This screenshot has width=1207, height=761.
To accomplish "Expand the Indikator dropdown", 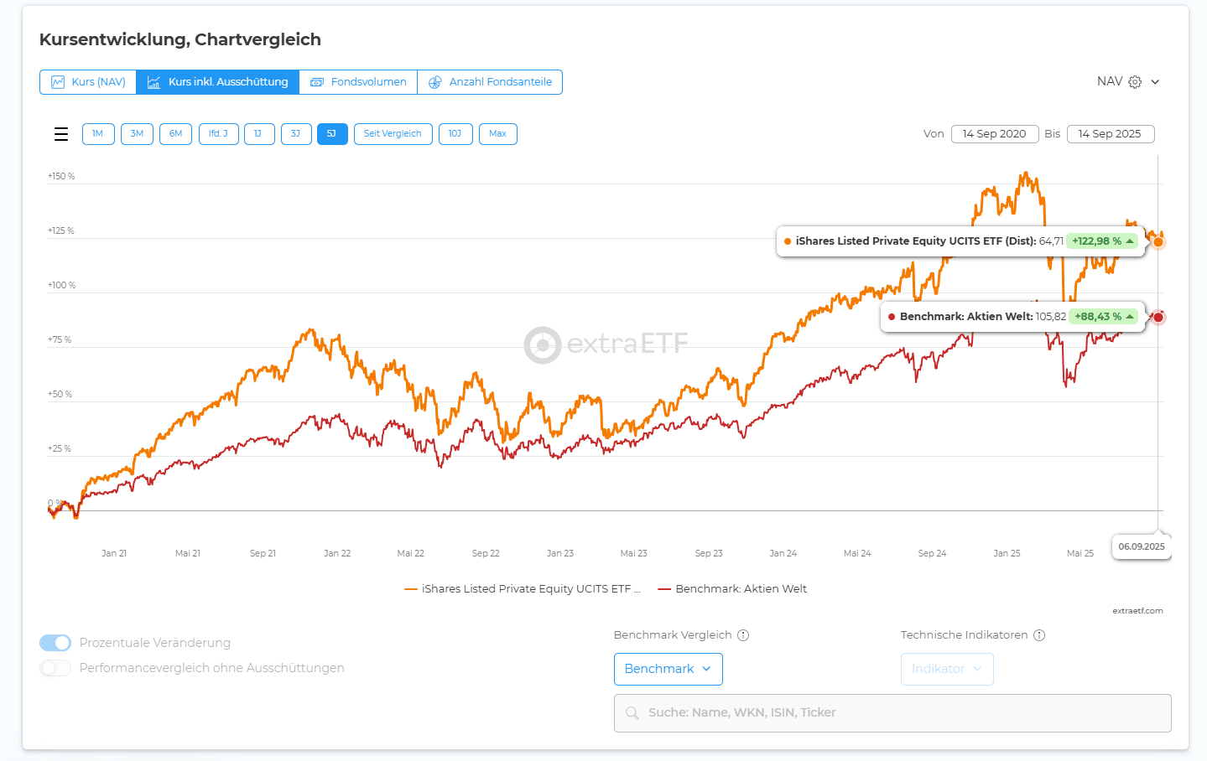I will point(946,669).
